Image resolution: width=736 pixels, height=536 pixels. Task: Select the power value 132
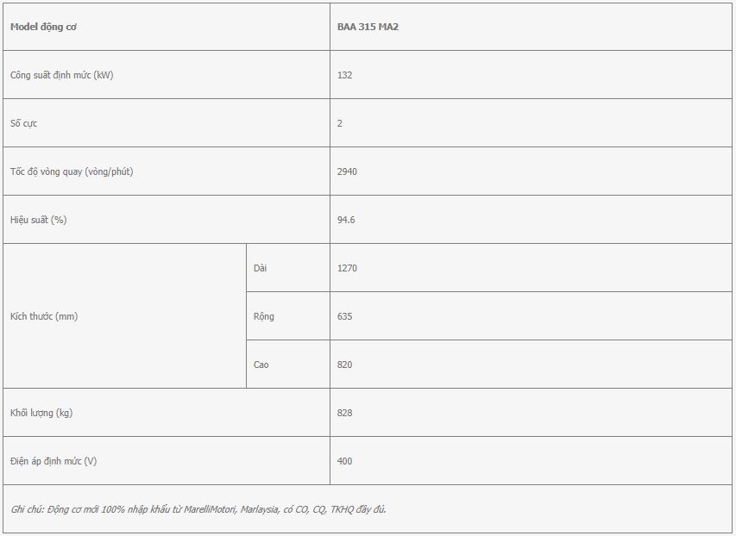[344, 75]
